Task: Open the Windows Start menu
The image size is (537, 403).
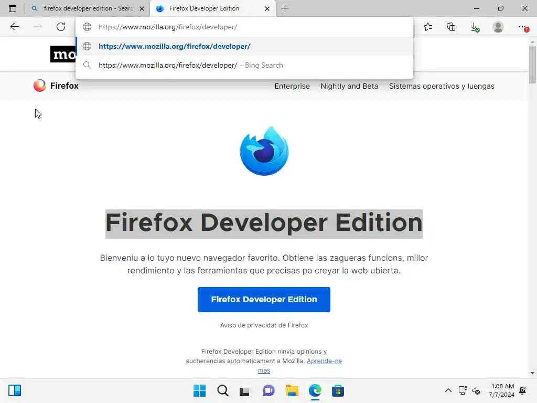Action: coord(199,390)
